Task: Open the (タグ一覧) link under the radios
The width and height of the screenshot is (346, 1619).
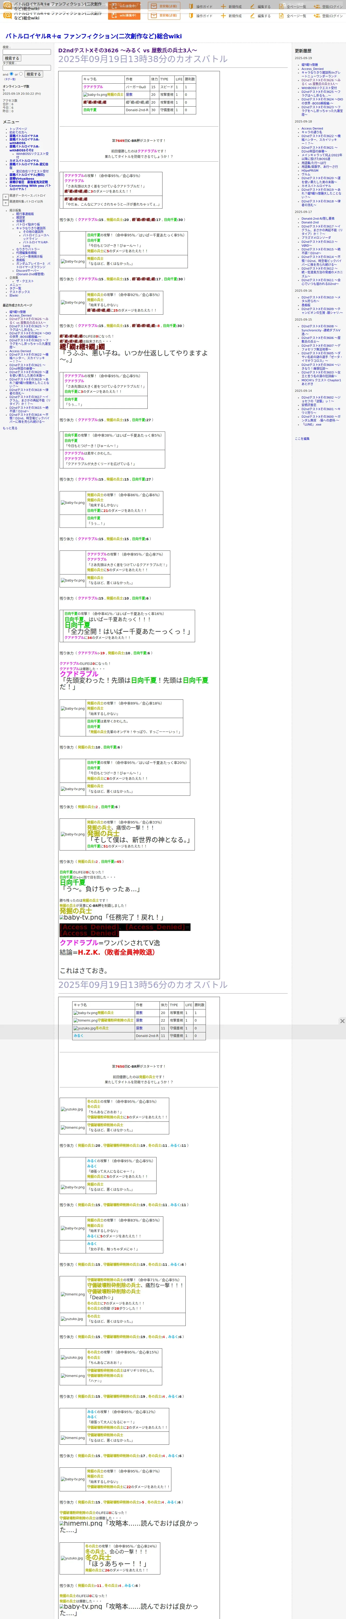Action: [9, 79]
